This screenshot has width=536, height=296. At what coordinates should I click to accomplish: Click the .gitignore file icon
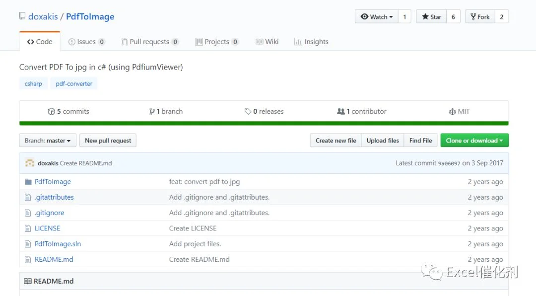pyautogui.click(x=28, y=213)
